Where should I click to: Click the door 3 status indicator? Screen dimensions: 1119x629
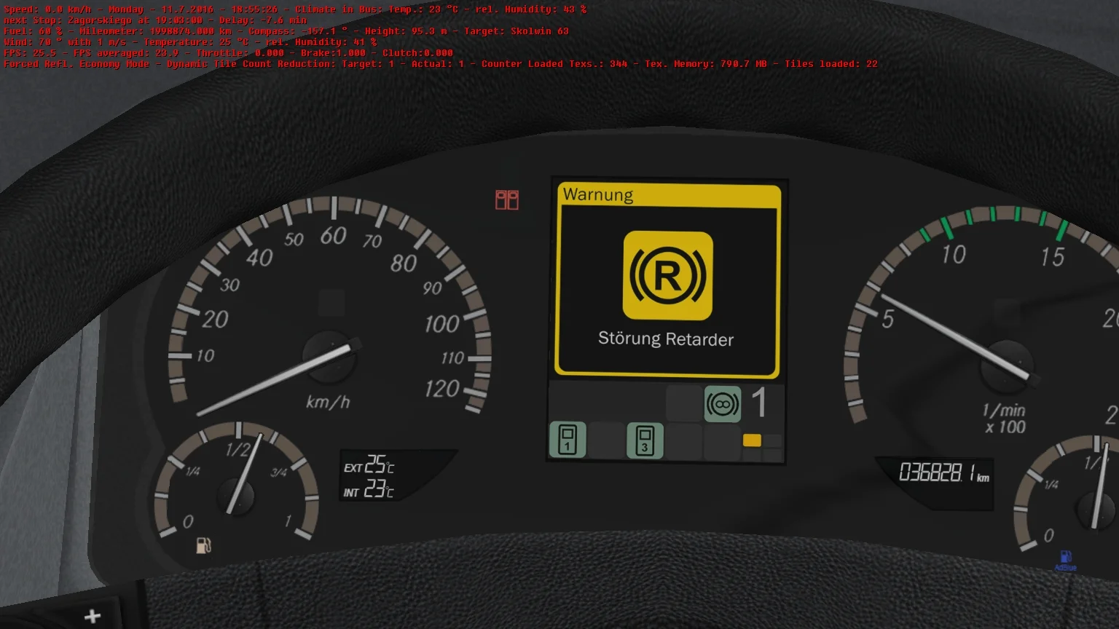645,440
